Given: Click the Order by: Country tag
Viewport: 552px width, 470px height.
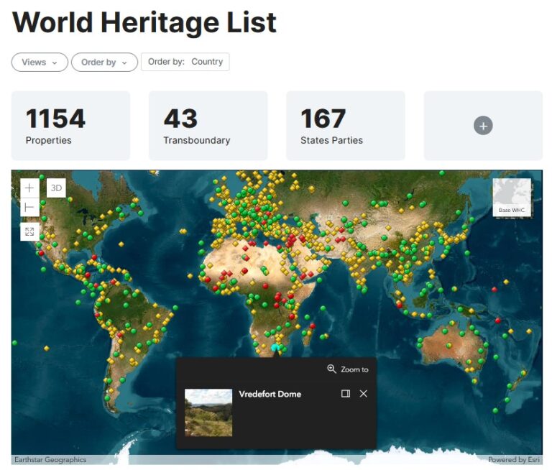Looking at the screenshot, I should coord(185,62).
